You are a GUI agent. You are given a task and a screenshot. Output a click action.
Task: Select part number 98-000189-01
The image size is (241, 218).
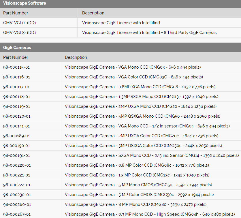point(16,136)
